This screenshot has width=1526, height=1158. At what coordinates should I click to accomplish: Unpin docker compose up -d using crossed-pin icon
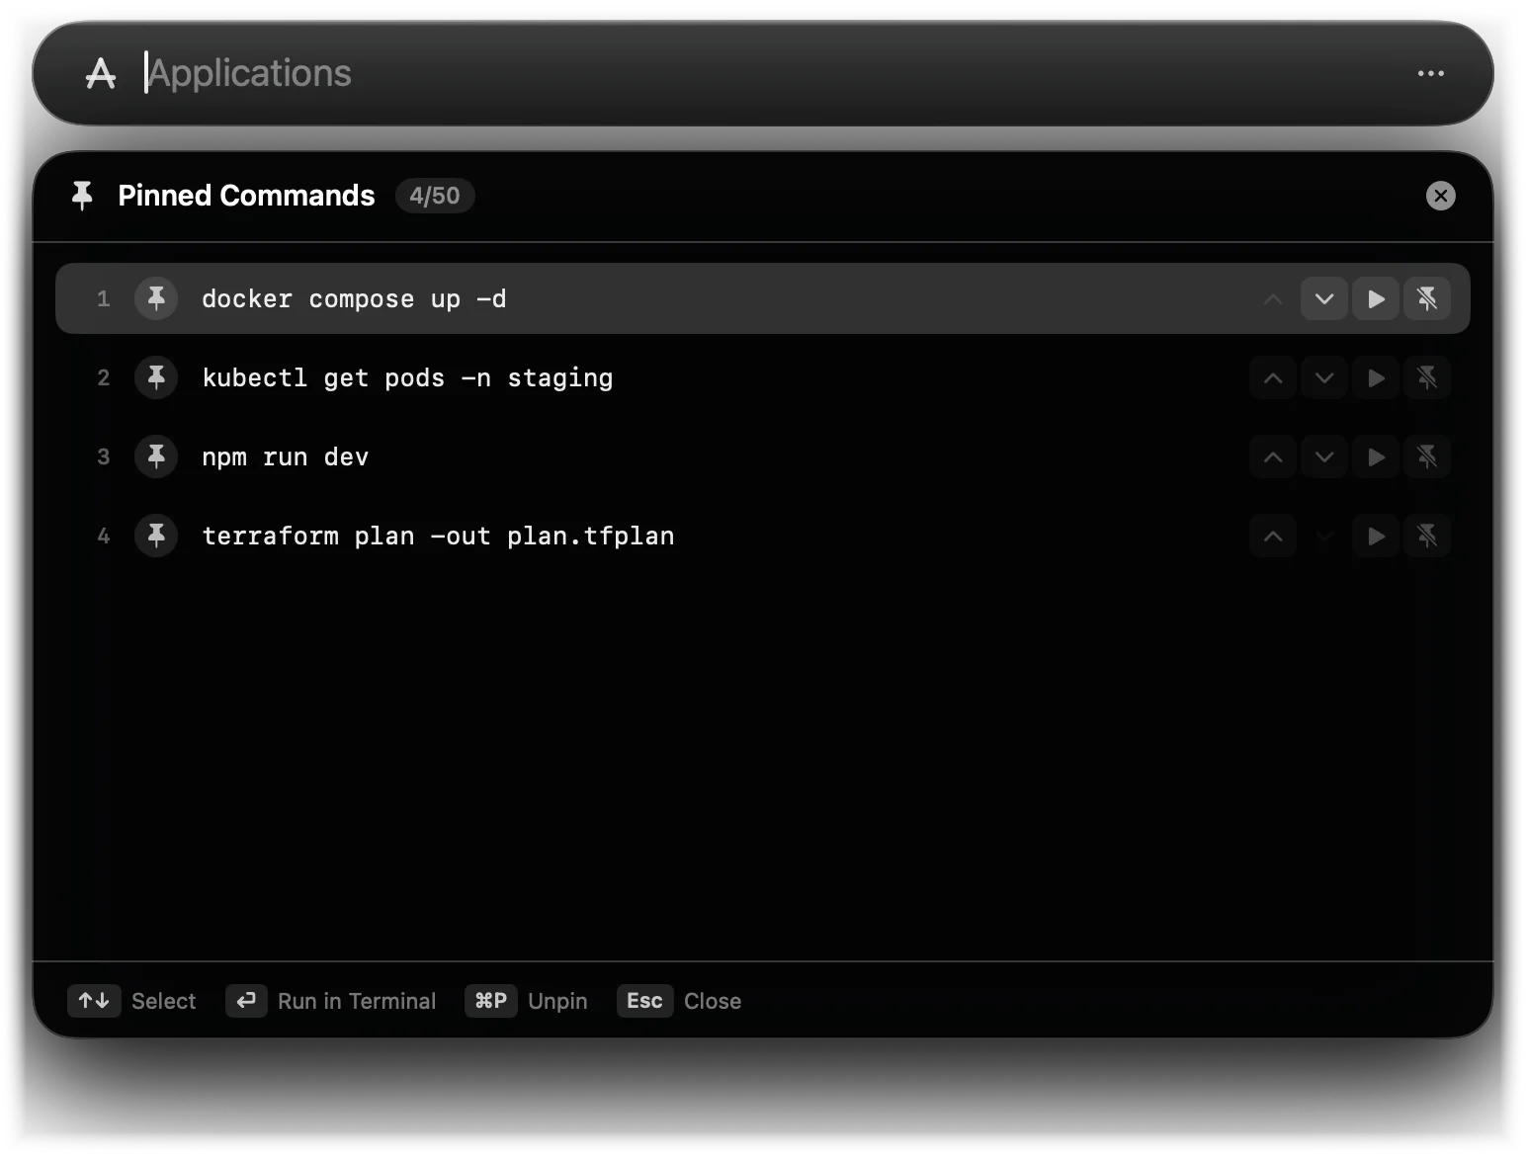(x=1427, y=298)
